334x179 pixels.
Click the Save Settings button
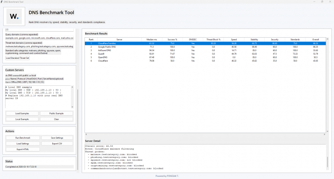[57, 138]
